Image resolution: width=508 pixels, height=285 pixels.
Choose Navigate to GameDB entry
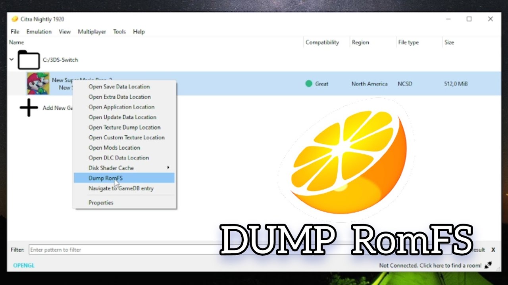[124, 188]
